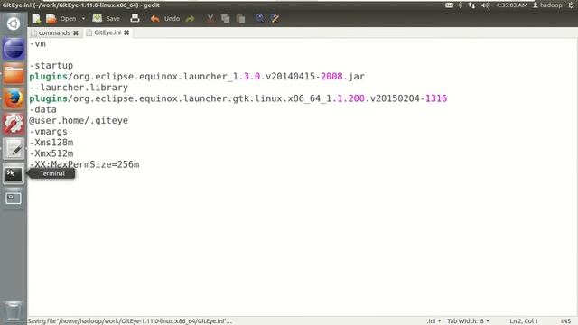
Task: Click the equinox.launcher_1.3.0 jar path line
Action: [197, 77]
